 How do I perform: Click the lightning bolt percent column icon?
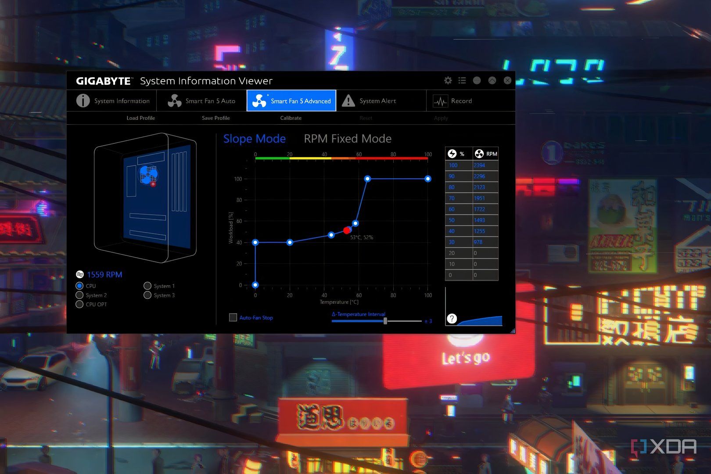pyautogui.click(x=452, y=154)
